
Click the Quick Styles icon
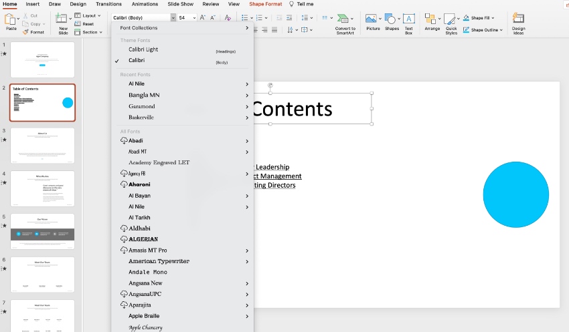click(449, 19)
